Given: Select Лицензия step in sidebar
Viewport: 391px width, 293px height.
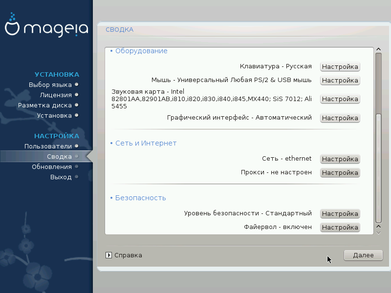Looking at the screenshot, I should [x=56, y=95].
